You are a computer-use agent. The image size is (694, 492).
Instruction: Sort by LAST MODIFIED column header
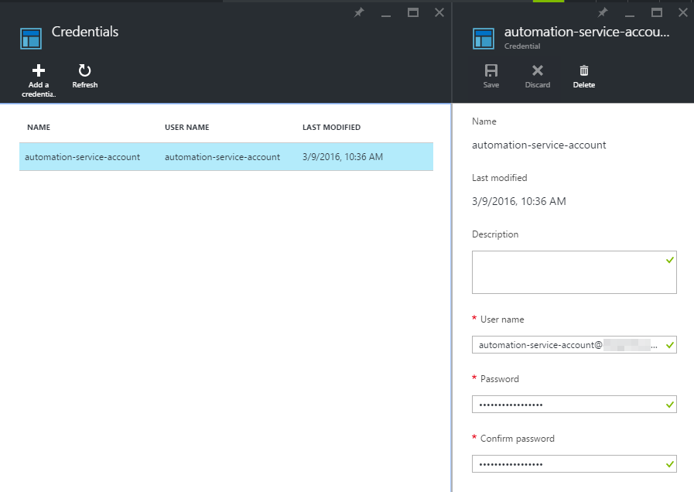(x=331, y=128)
